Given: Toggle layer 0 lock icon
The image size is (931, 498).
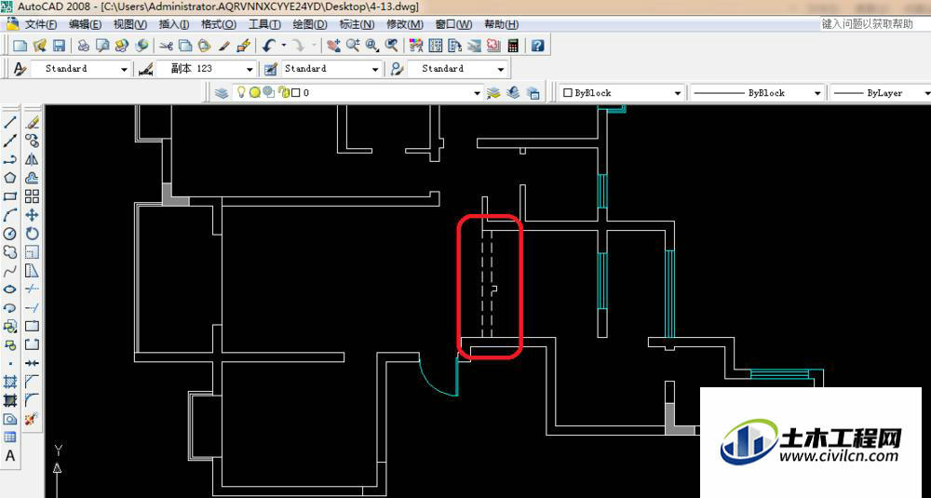Looking at the screenshot, I should click(x=284, y=92).
